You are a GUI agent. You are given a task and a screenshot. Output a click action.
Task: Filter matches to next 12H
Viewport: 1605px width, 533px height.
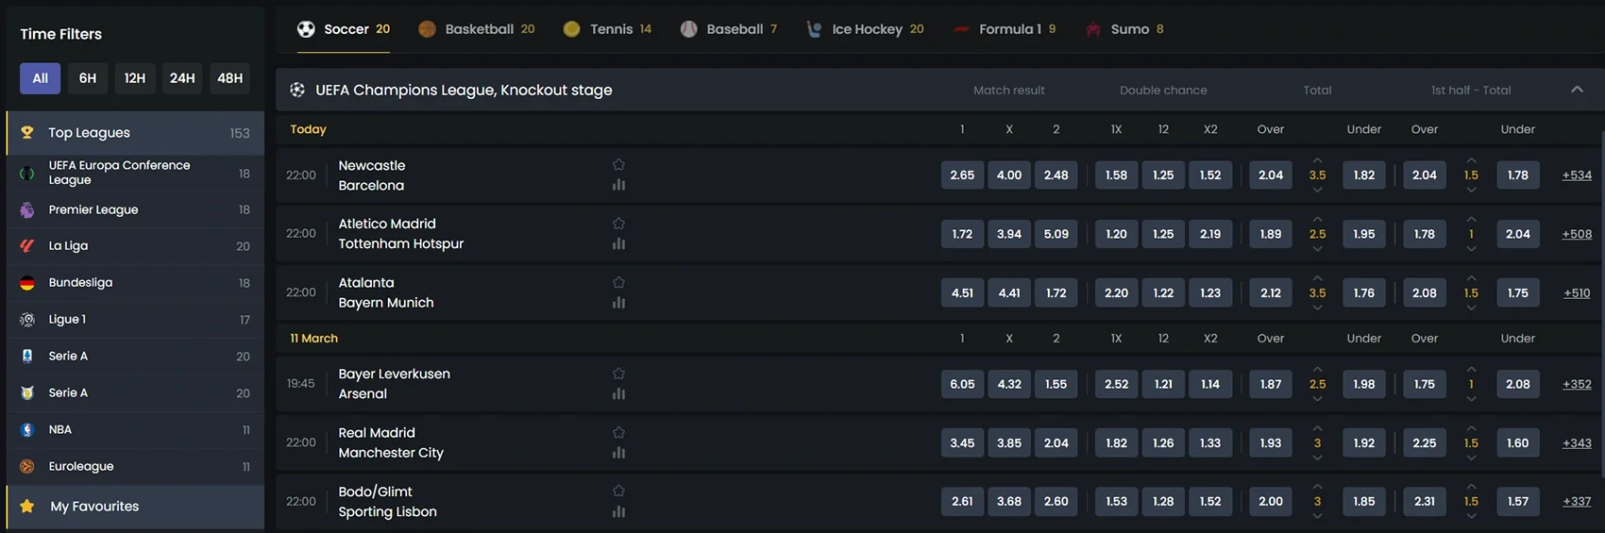point(135,78)
